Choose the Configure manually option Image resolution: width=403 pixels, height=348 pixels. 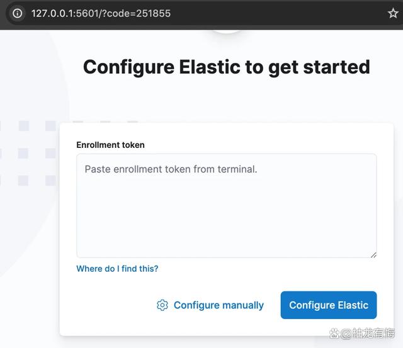pyautogui.click(x=210, y=305)
